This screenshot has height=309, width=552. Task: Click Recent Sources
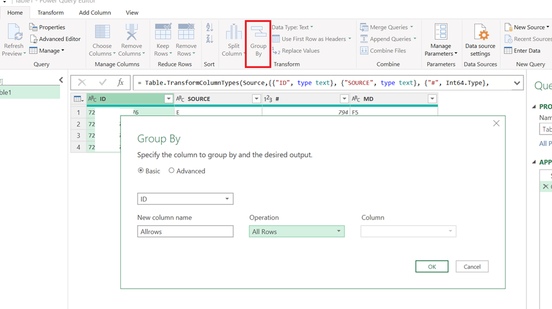pyautogui.click(x=528, y=39)
